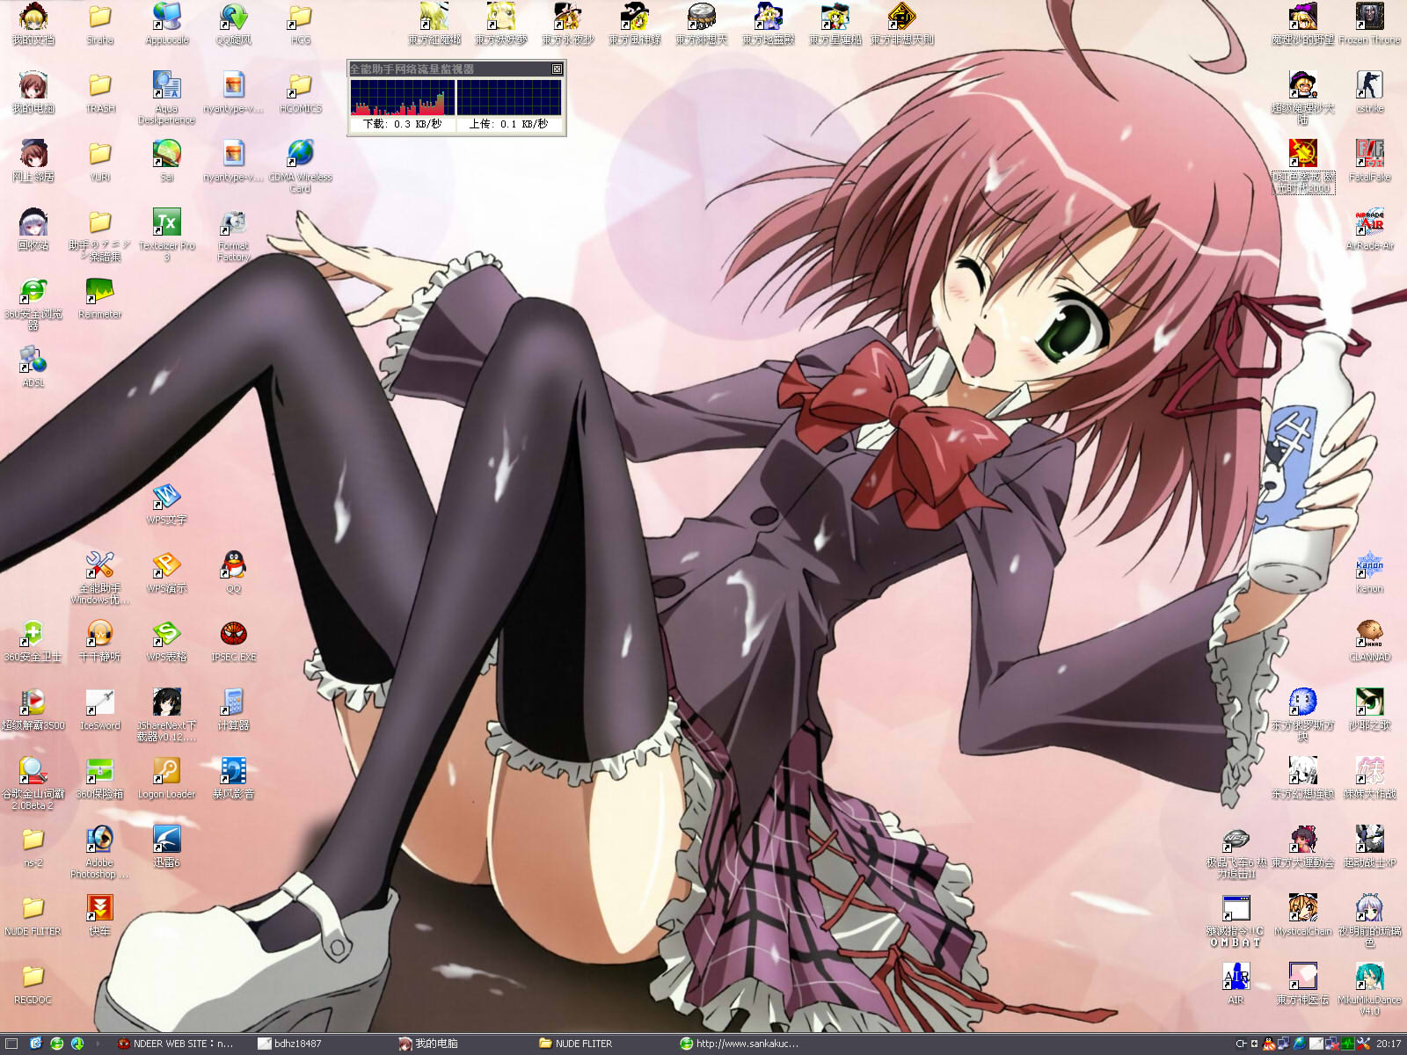1407x1055 pixels.
Task: Open the sankaku browser window from the taskbar
Action: coord(743,1043)
